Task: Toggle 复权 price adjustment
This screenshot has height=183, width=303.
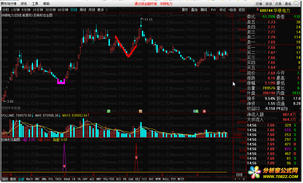Action: pyautogui.click(x=185, y=10)
